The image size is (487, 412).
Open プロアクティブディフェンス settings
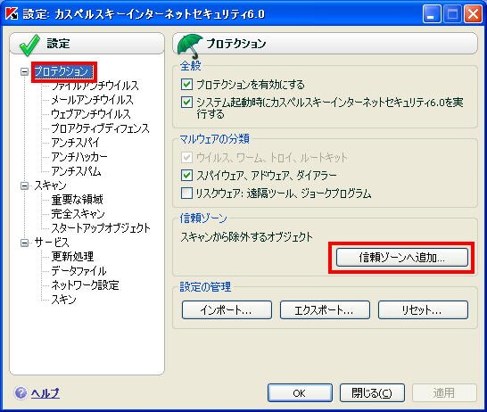[100, 128]
